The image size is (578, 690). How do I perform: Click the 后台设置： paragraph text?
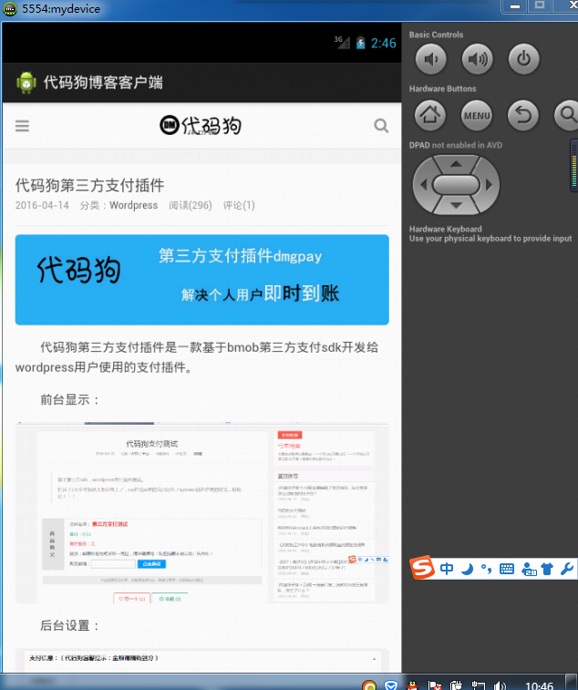pyautogui.click(x=69, y=625)
